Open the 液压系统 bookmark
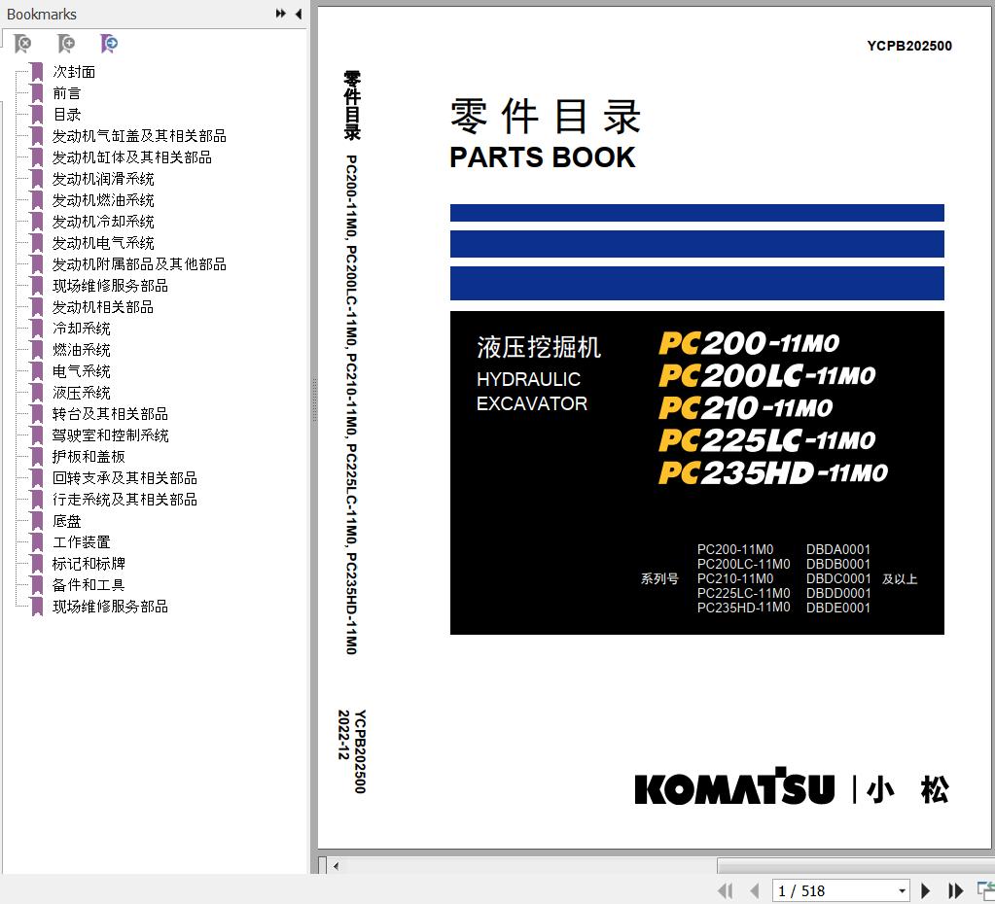Screen dimensions: 995x904 click(x=82, y=393)
